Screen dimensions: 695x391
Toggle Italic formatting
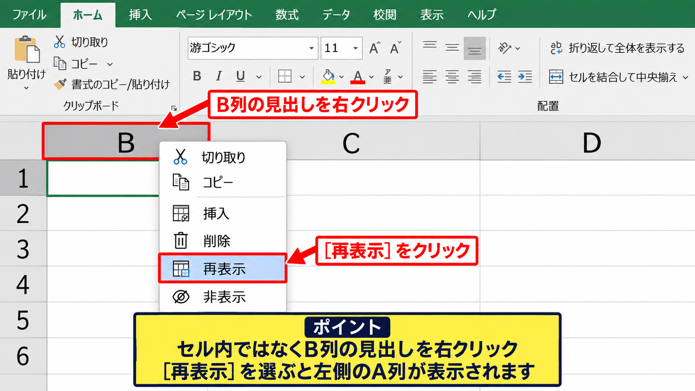tap(219, 76)
